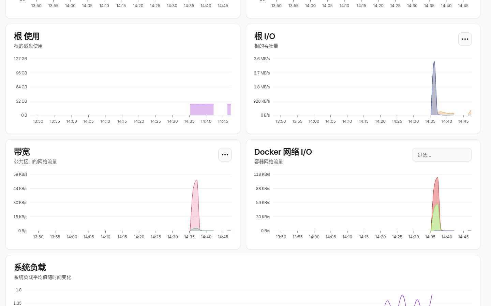Click the 13:50 time label under Docker 网络 I/O chart
Viewport: 491px width, 306px height.
point(281,237)
